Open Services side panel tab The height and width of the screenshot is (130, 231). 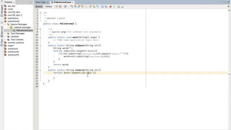[2, 32]
